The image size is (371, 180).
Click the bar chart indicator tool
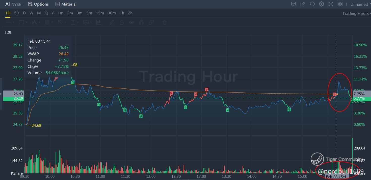[99, 22]
